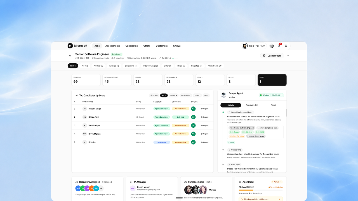Click the +1 more recruiters badge
Viewport: 358px width, 201px height.
pyautogui.click(x=101, y=188)
